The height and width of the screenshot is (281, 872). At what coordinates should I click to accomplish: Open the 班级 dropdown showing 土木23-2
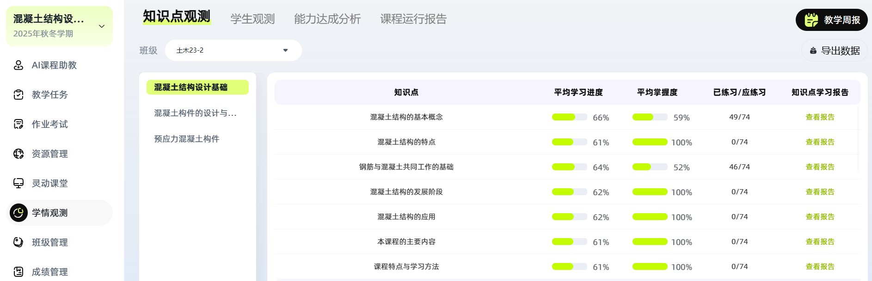(233, 50)
